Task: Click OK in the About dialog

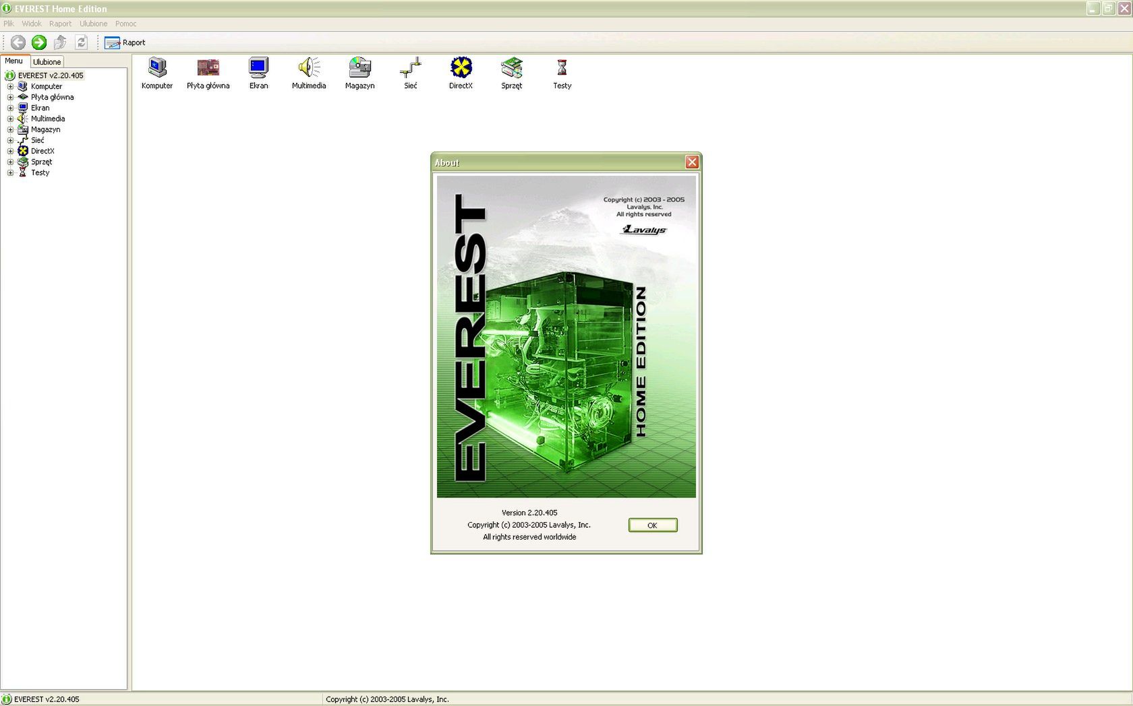Action: 653,525
